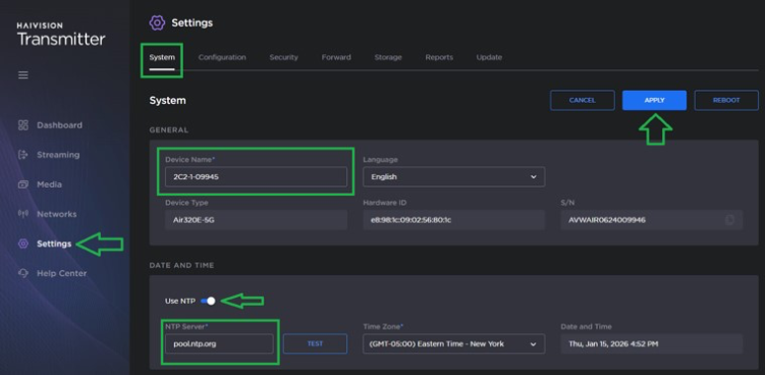Click the Haivision Transmitter logo
The width and height of the screenshot is (765, 376).
(60, 35)
